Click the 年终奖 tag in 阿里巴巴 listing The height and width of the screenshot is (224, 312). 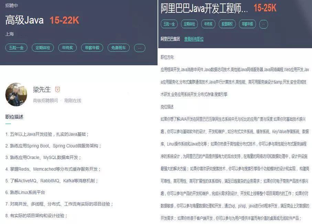(208, 24)
